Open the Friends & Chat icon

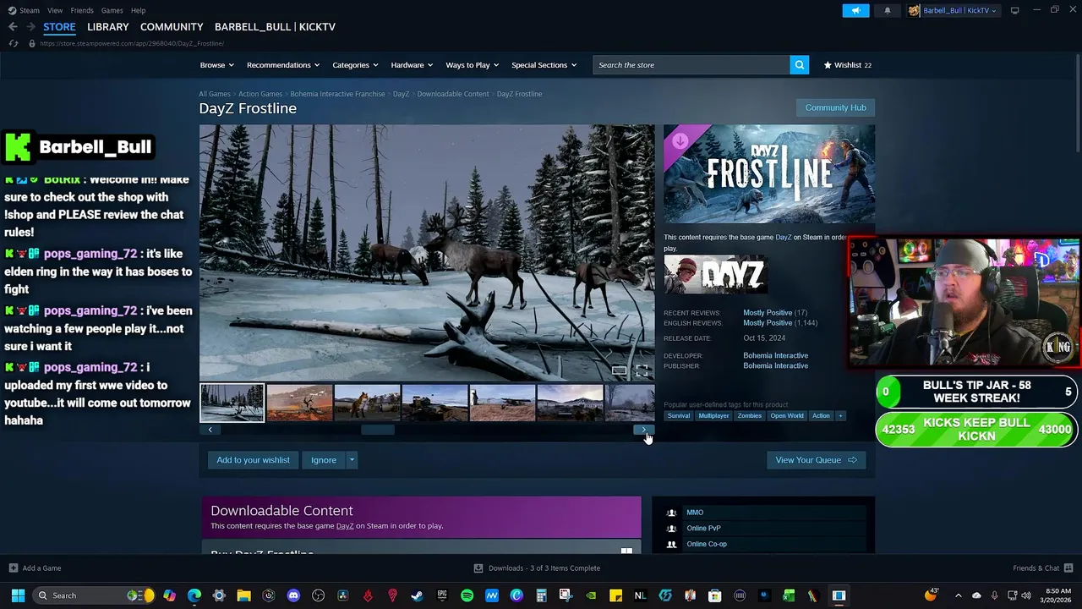pos(1068,568)
